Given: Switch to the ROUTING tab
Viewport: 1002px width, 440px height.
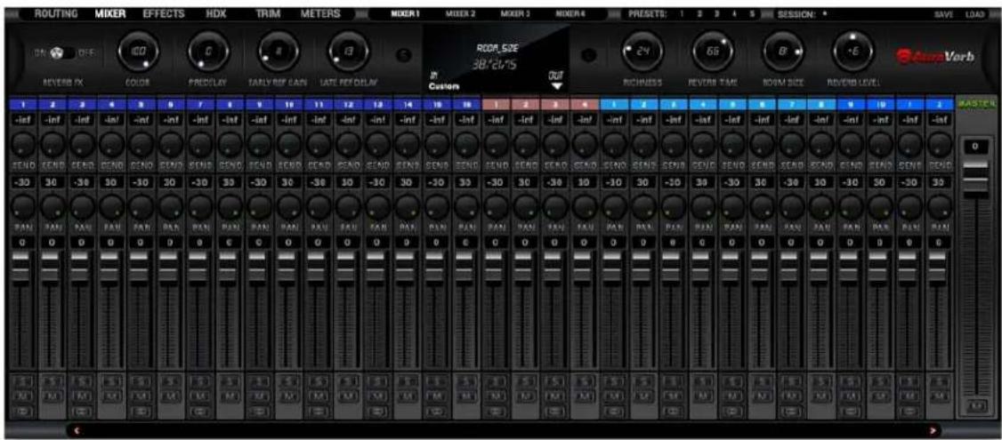Looking at the screenshot, I should (56, 13).
